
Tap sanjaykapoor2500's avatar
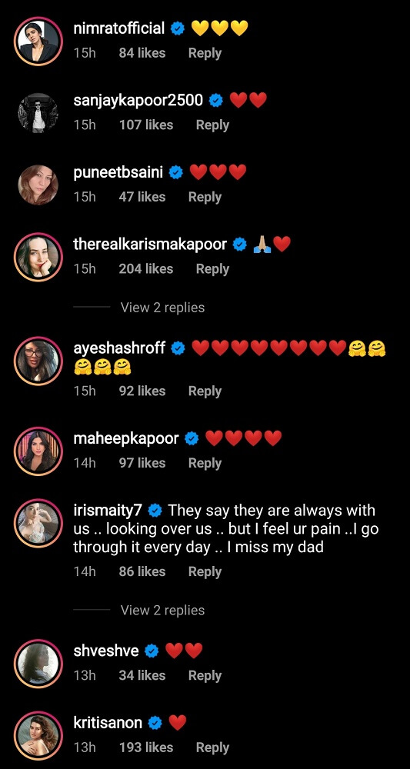(x=38, y=112)
